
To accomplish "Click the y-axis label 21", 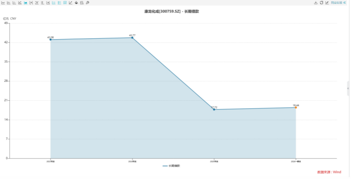I will pos(6,100).
